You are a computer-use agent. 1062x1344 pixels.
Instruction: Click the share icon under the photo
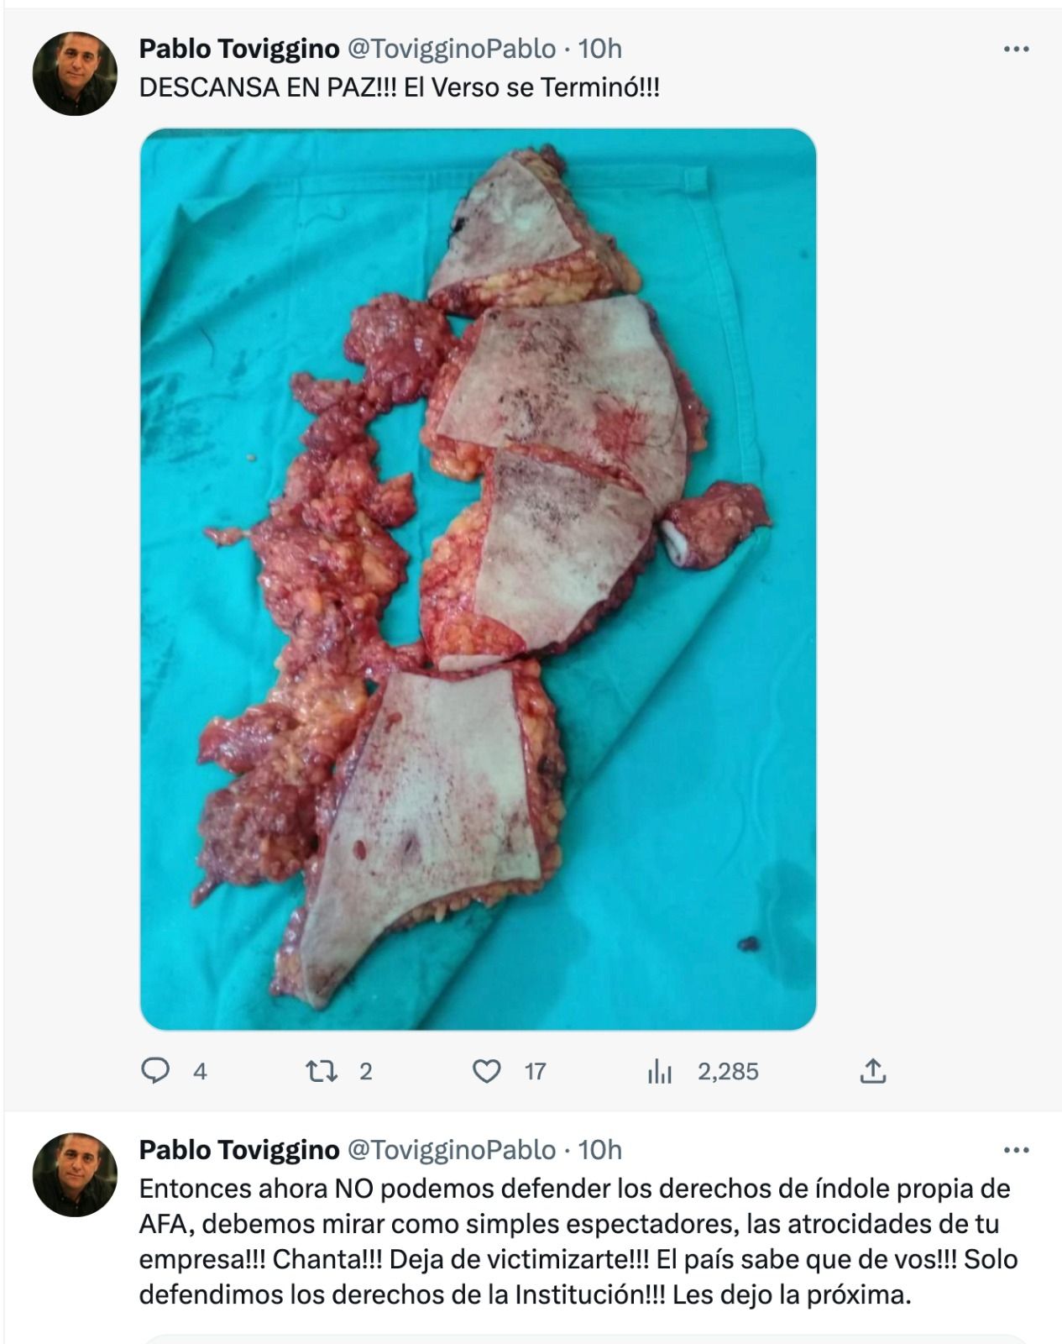click(x=873, y=1071)
